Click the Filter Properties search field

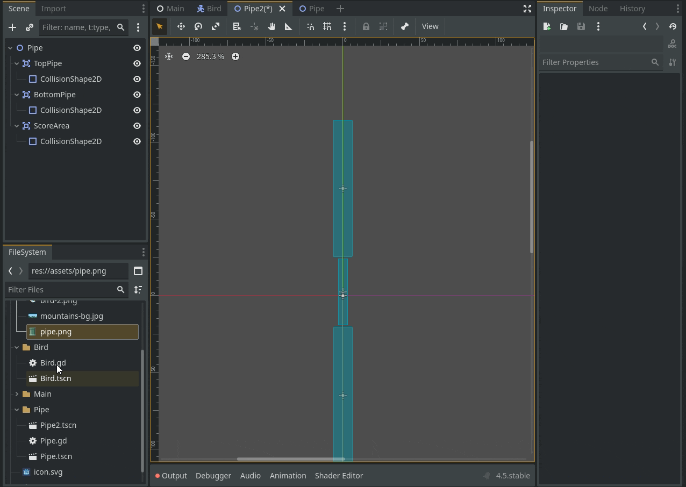click(594, 62)
